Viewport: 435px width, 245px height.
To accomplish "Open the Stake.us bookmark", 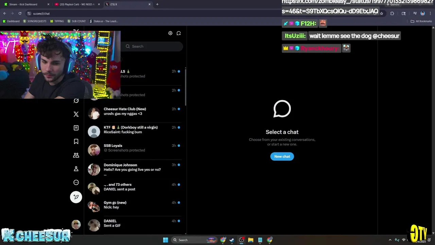I will (104, 21).
